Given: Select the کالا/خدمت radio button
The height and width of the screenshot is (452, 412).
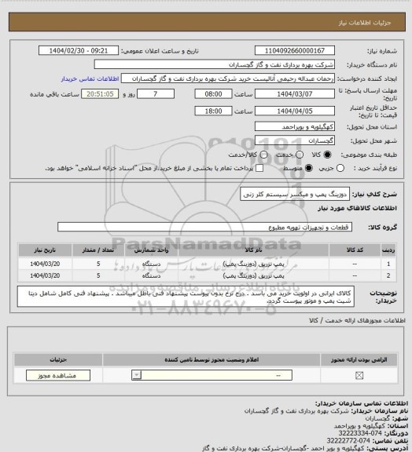Looking at the screenshot, I should tap(263, 155).
